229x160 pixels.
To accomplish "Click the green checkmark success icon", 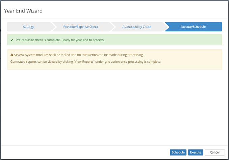I will coord(12,40).
